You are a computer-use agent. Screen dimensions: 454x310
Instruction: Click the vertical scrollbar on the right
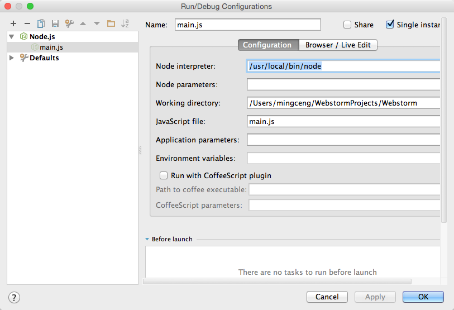click(x=444, y=120)
